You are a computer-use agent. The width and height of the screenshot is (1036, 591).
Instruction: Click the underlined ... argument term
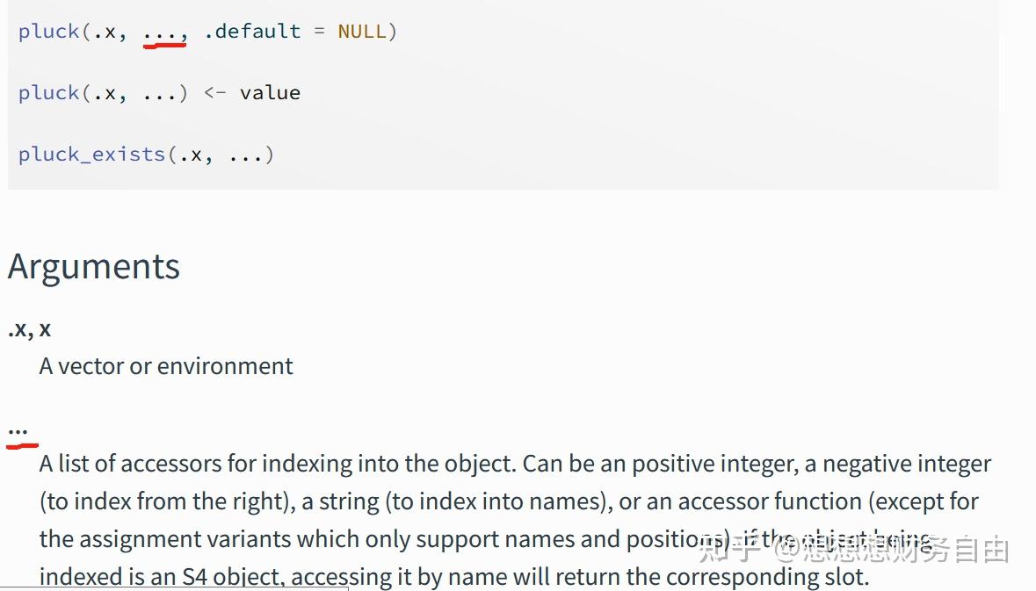click(x=18, y=430)
